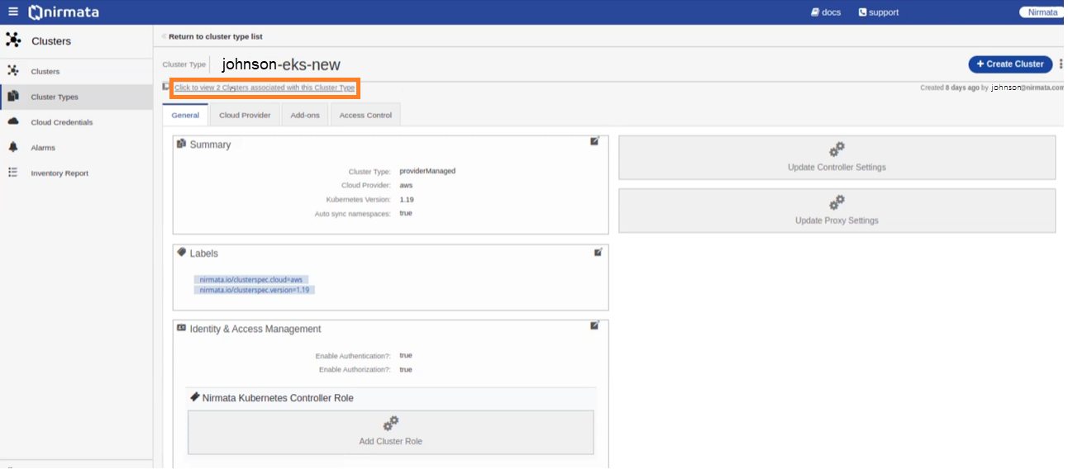Click the Summary panel title icon

[x=182, y=144]
